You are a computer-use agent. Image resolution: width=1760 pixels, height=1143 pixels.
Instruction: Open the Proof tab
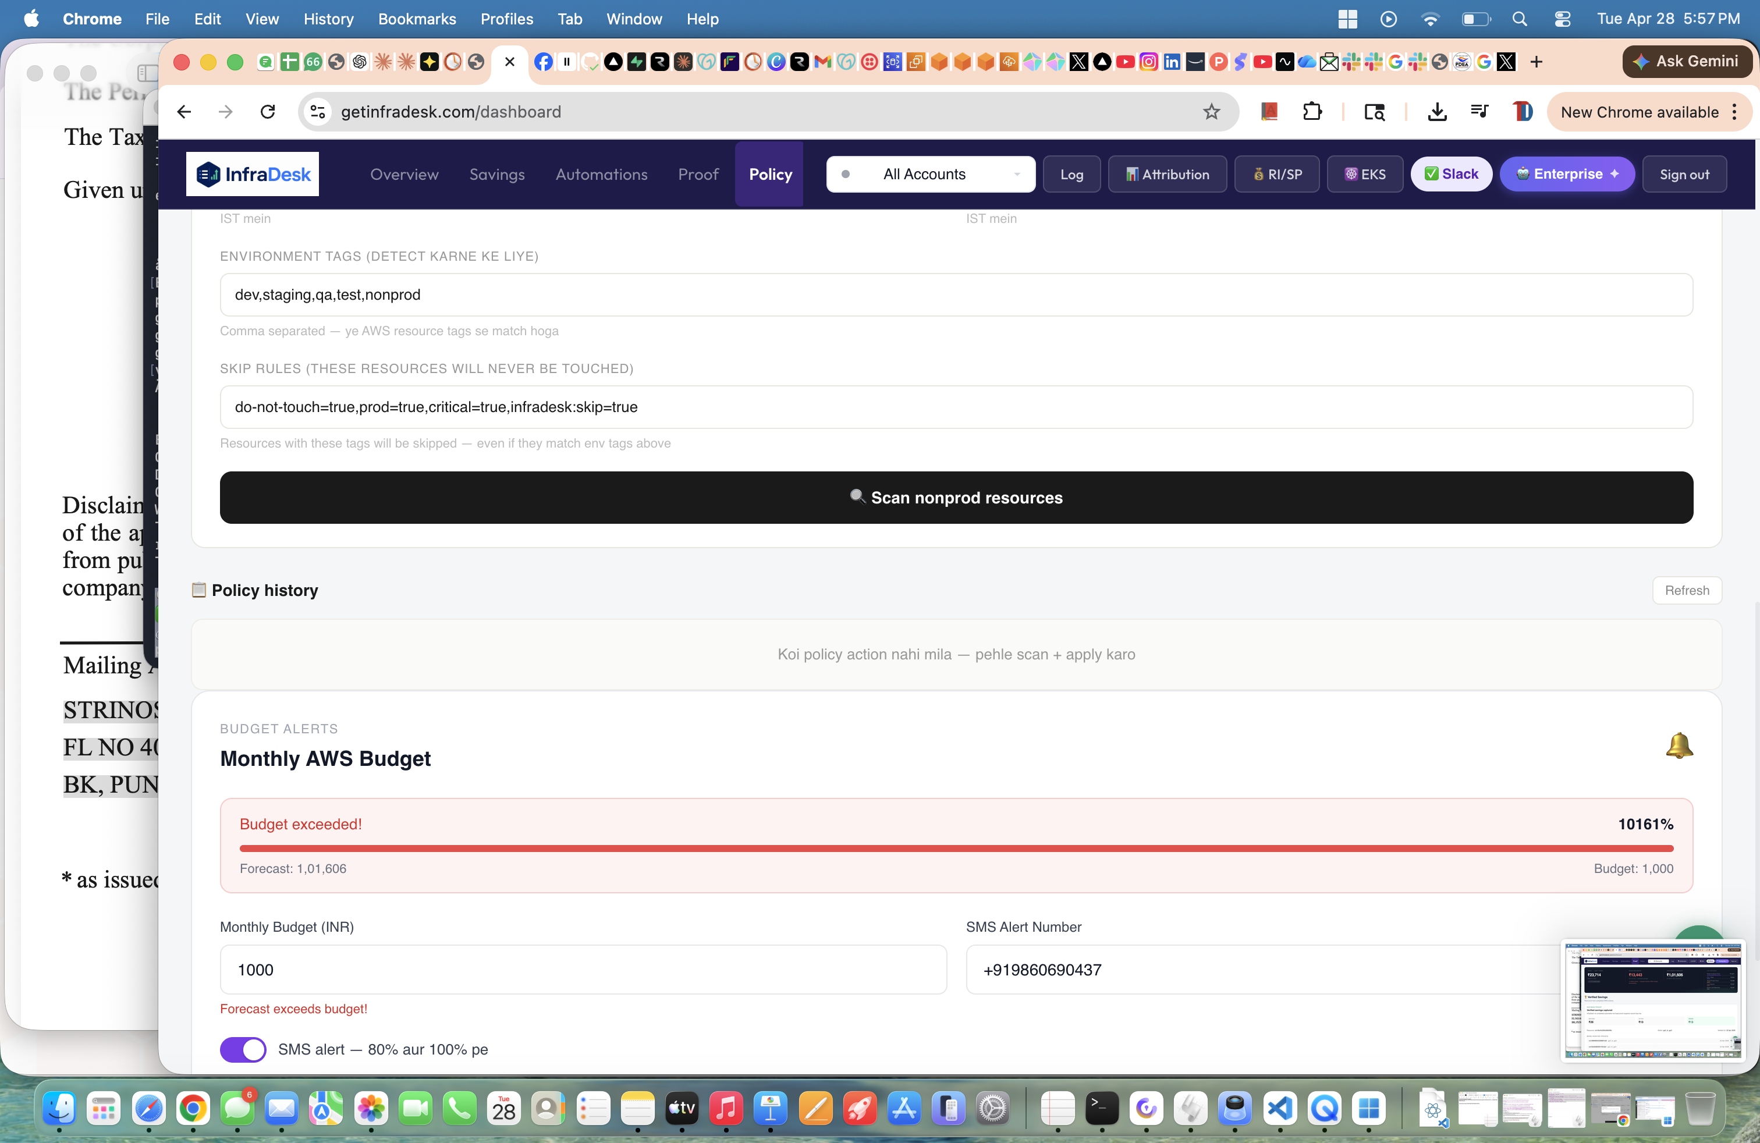click(698, 174)
